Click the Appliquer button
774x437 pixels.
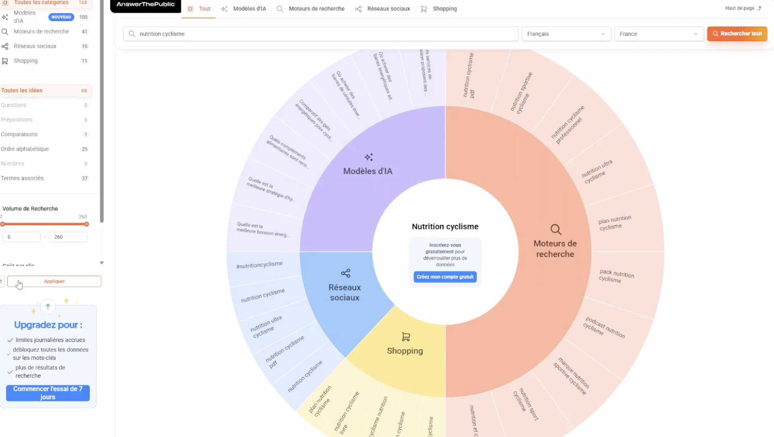click(x=54, y=281)
